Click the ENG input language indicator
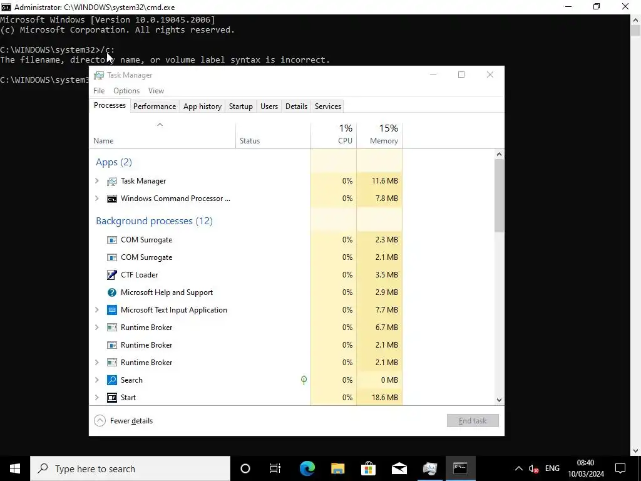Screen dimensions: 641x481 coord(552,468)
